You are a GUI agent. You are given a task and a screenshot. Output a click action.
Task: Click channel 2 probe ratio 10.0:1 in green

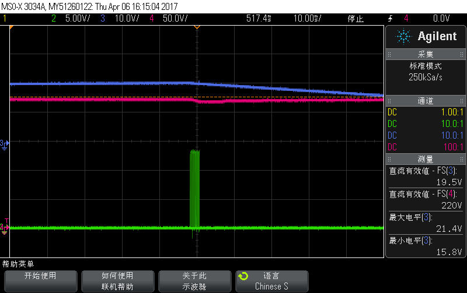tap(452, 123)
